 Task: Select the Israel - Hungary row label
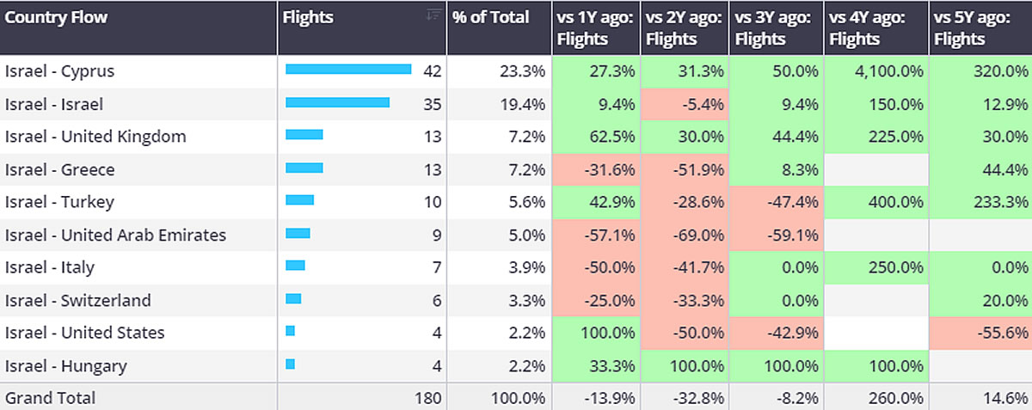tap(65, 365)
